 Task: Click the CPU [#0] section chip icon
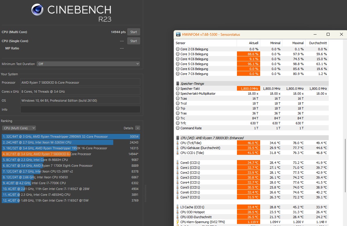pyautogui.click(x=177, y=138)
